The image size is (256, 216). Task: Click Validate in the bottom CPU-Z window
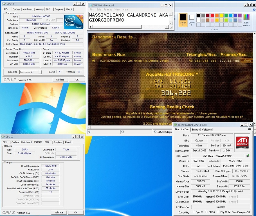pyautogui.click(x=59, y=212)
